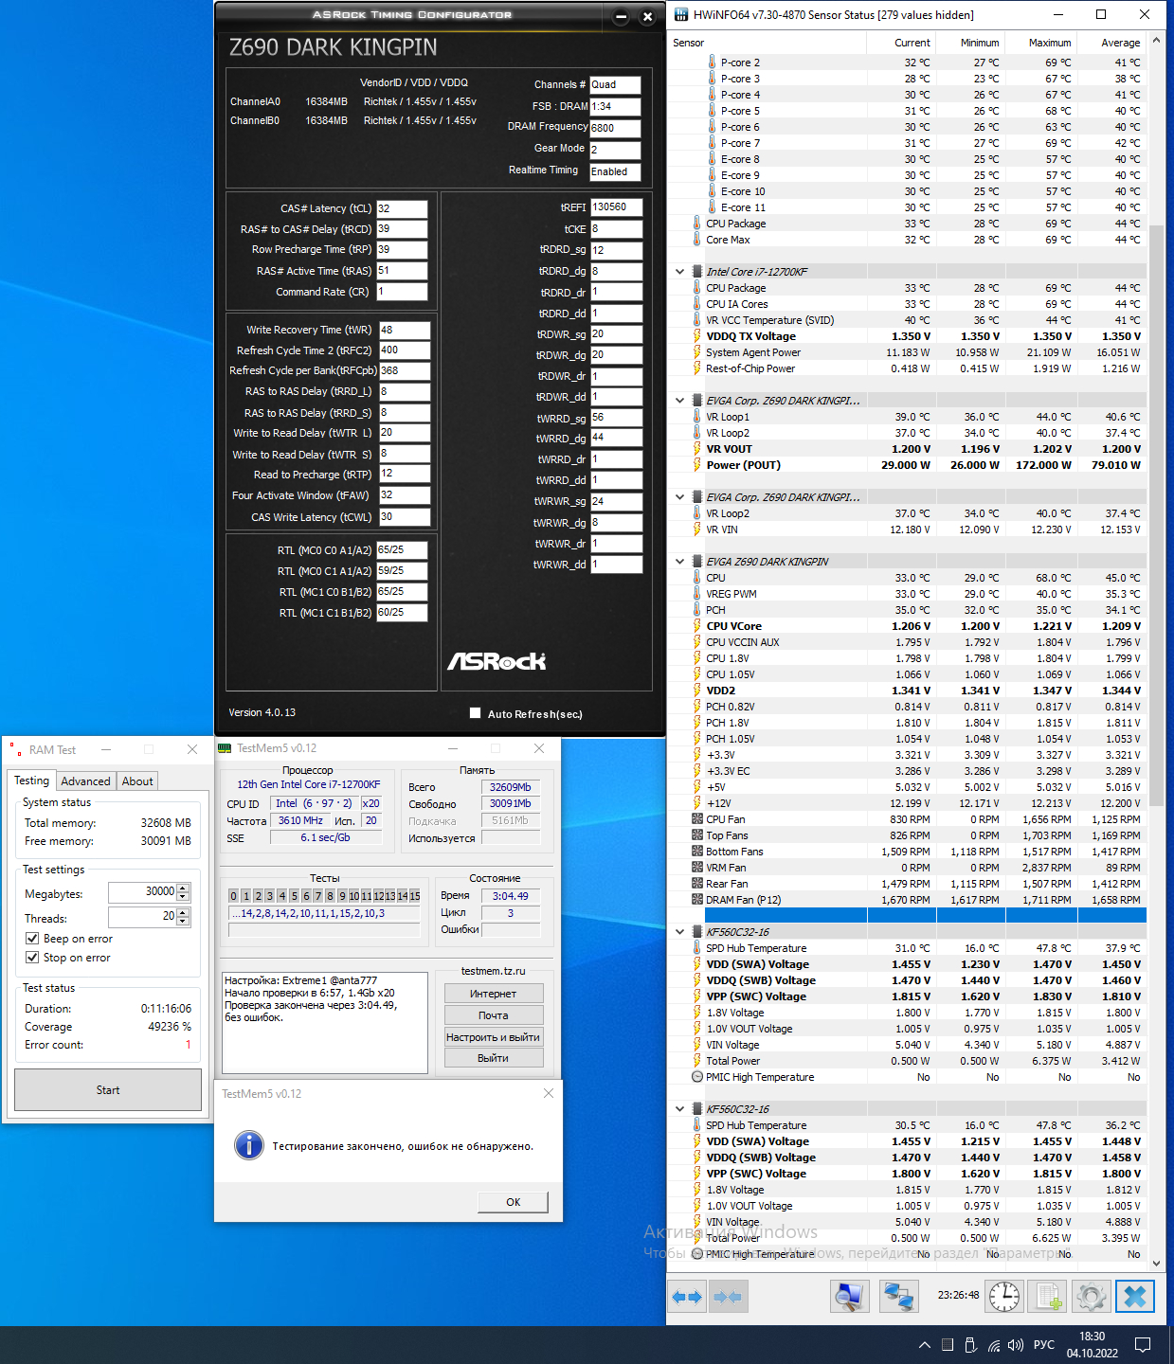Viewport: 1174px width, 1364px height.
Task: Open HWiNFO summary monitor with magnifier icon
Action: pos(850,1297)
